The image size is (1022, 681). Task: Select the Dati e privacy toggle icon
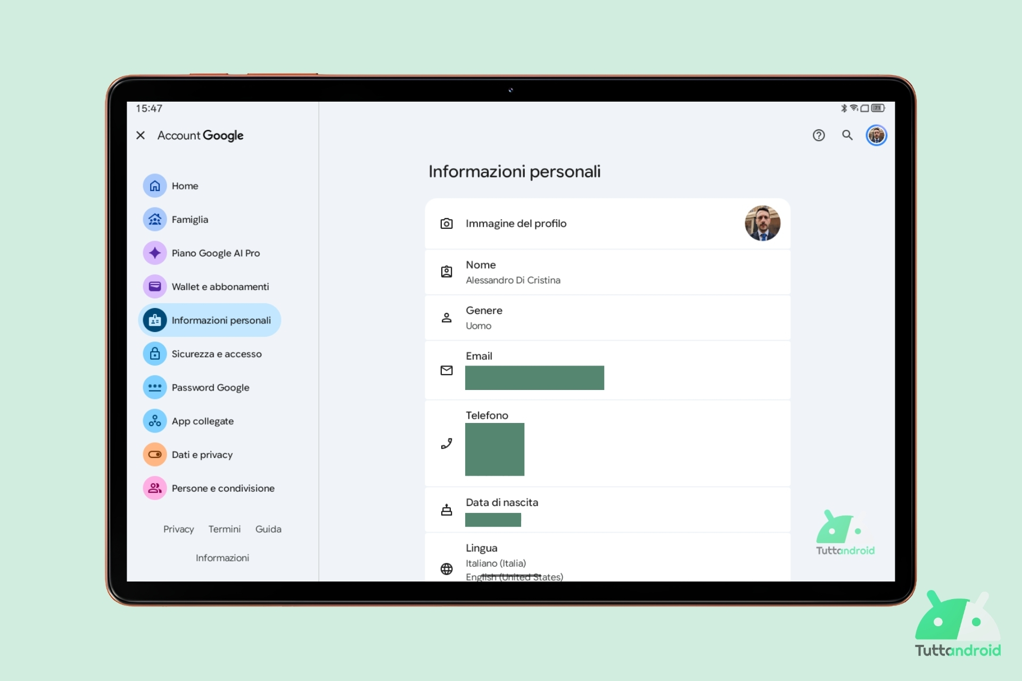point(155,454)
